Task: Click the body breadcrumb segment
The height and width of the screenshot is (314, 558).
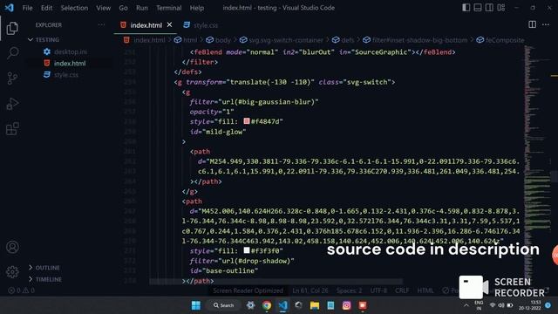Action: [x=219, y=40]
